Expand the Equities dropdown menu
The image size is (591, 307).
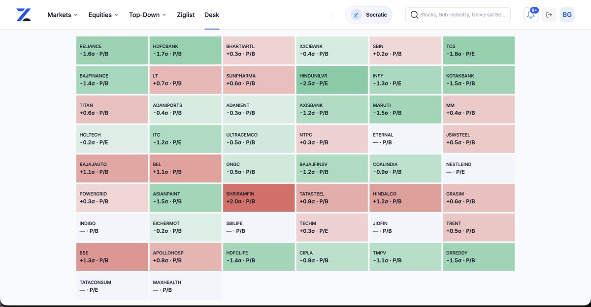[103, 15]
